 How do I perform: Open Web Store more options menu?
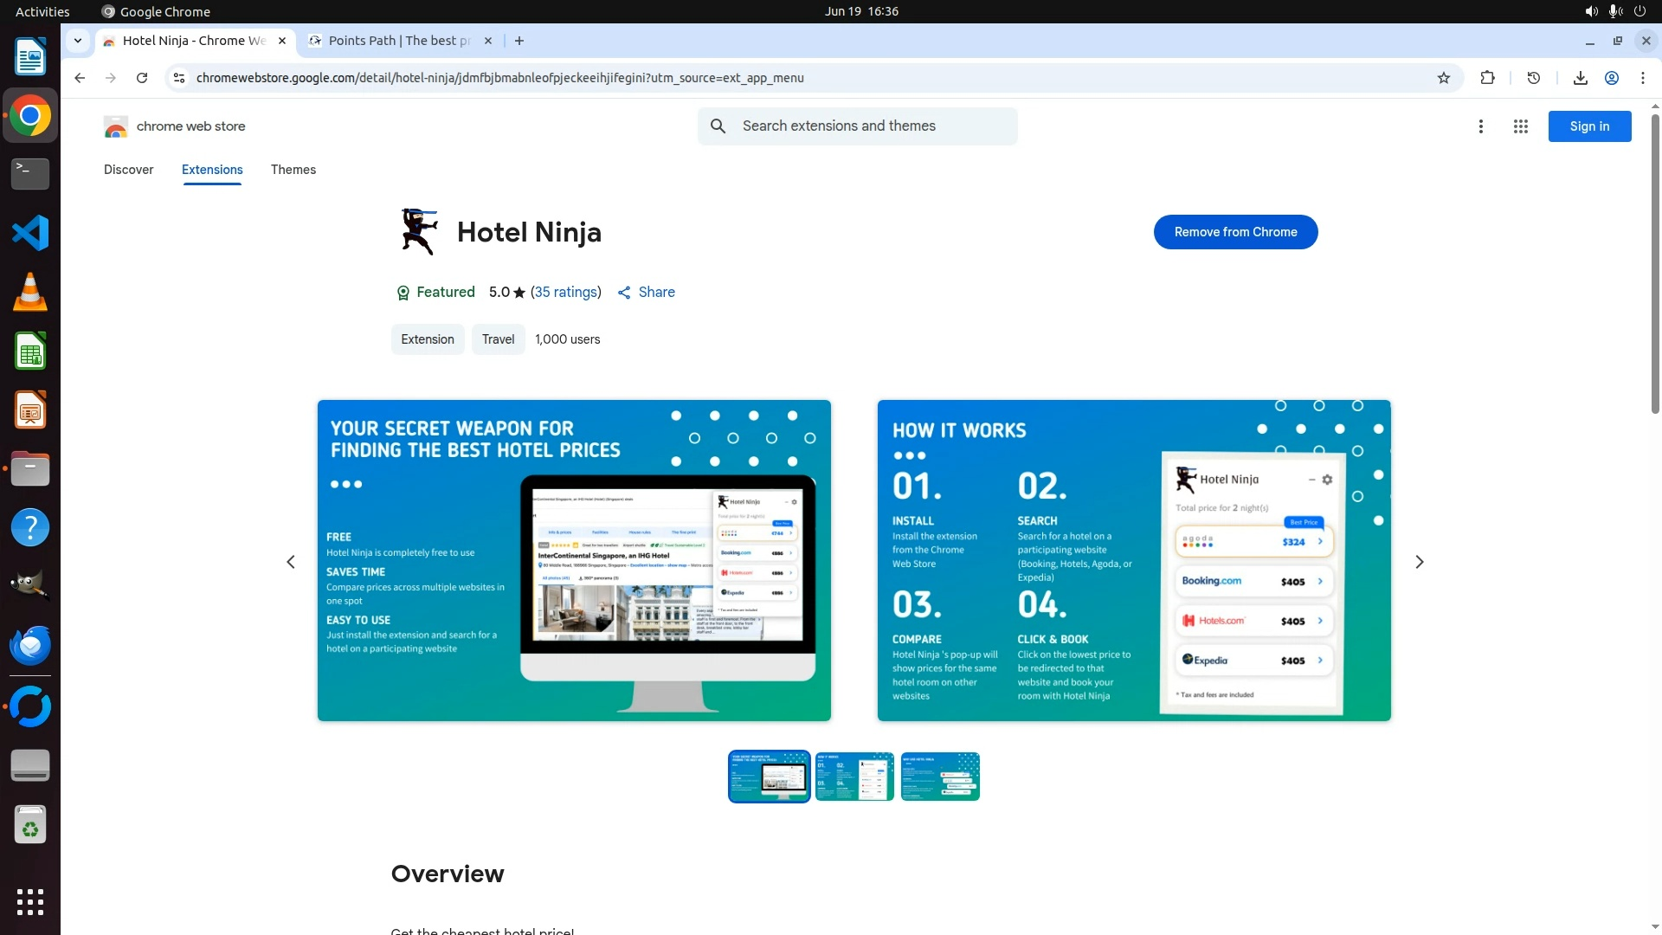(x=1480, y=126)
